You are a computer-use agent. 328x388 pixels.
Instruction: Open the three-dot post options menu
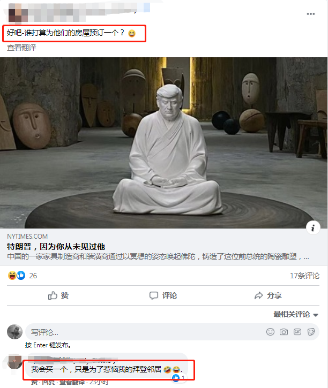311,14
